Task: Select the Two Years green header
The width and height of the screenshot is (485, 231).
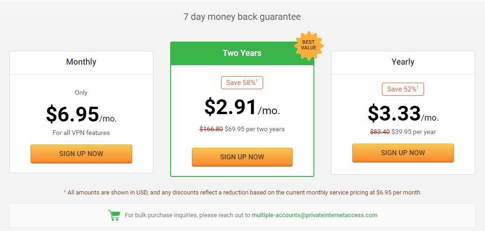Action: coord(242,53)
